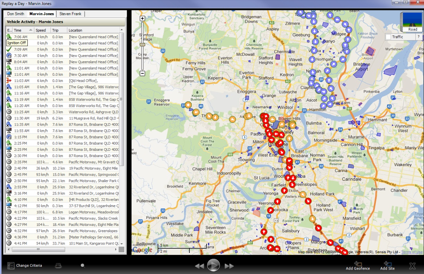This screenshot has height=274, width=424.
Task: Click the horizontal scrollbar under the activity list
Action: tap(62, 249)
